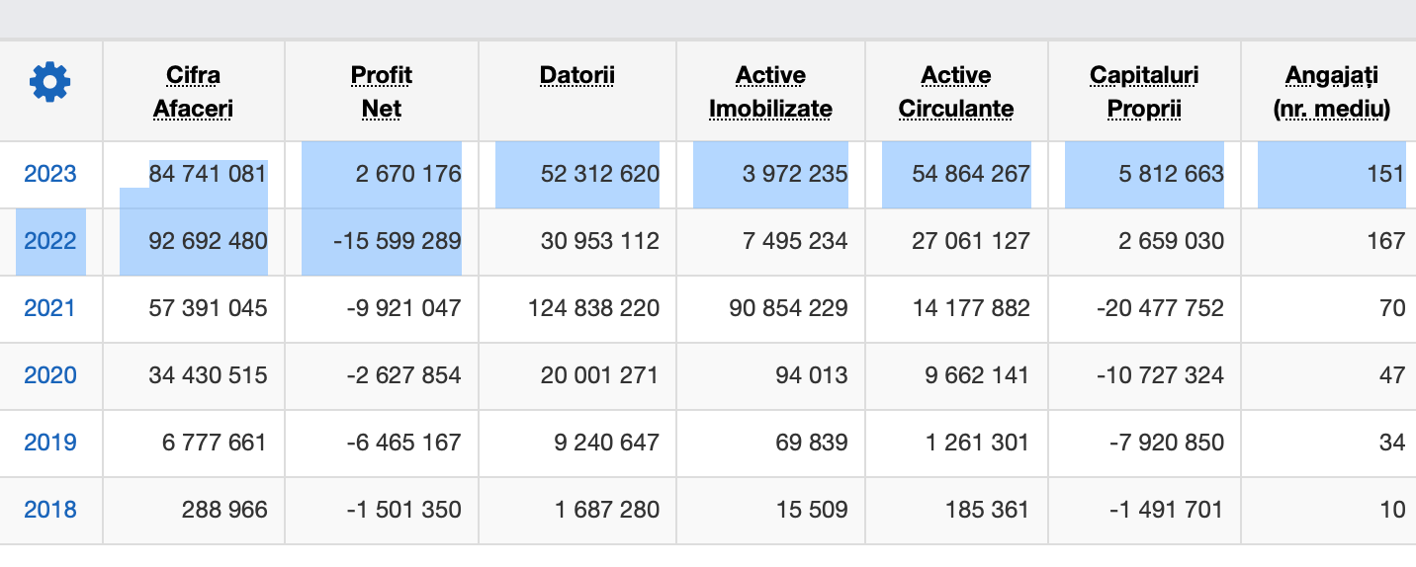The image size is (1416, 567).
Task: Click the Angajați (nr. mediu) header
Action: [1331, 91]
